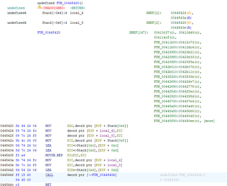Click the <RETURN> label
227x186 pixels.
(78, 8)
